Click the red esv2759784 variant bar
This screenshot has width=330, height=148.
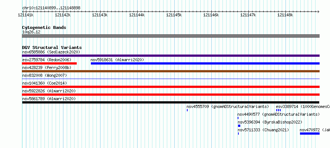pos(49,63)
